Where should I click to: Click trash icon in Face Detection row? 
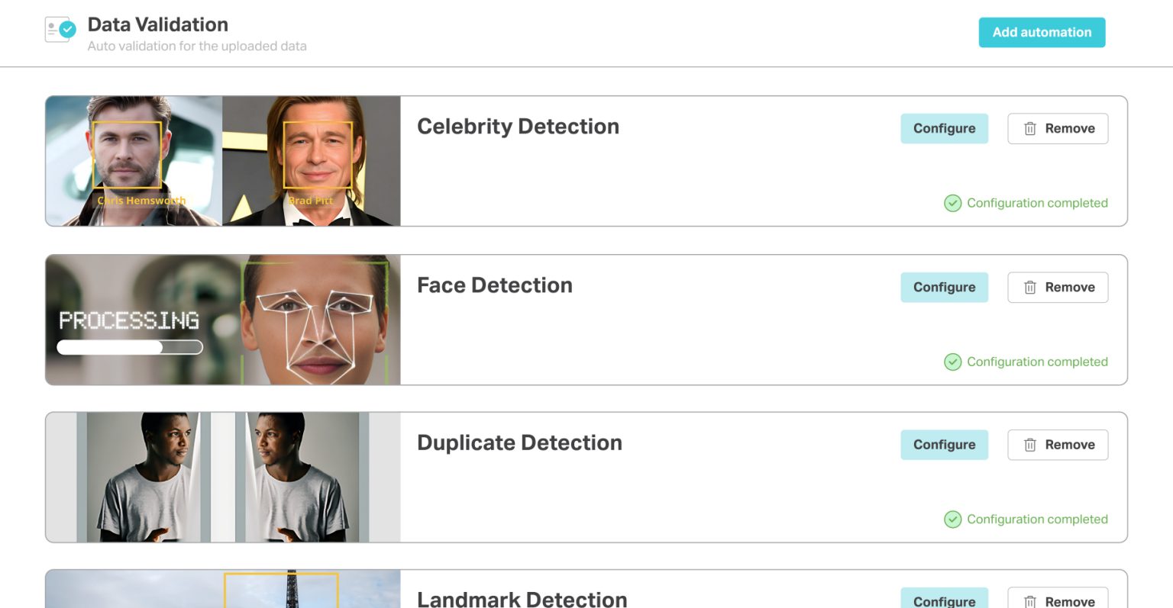(1029, 288)
